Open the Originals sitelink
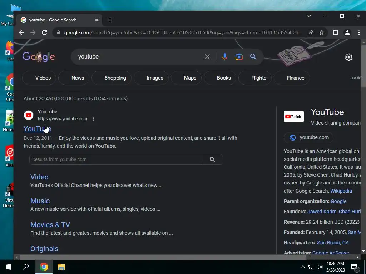The height and width of the screenshot is (274, 366). pos(44,249)
